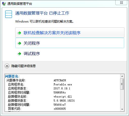Viewport: 129px width, 116px height.
Task: Click green arrow beside 联机检查解决方案并关闭该程序
Action: click(20, 33)
